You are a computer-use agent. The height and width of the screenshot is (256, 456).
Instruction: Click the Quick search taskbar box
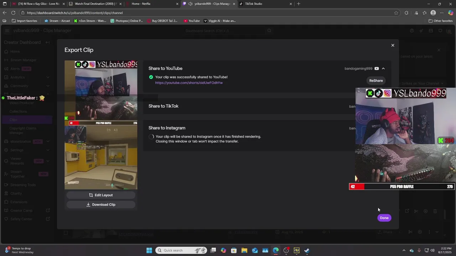tap(181, 250)
